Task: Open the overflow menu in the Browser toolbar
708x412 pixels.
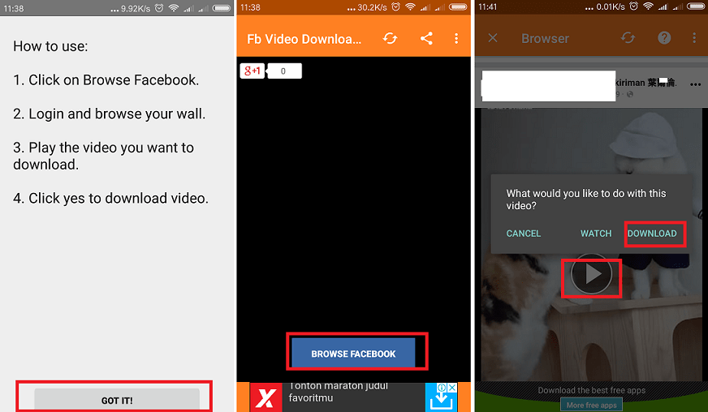Action: point(694,38)
